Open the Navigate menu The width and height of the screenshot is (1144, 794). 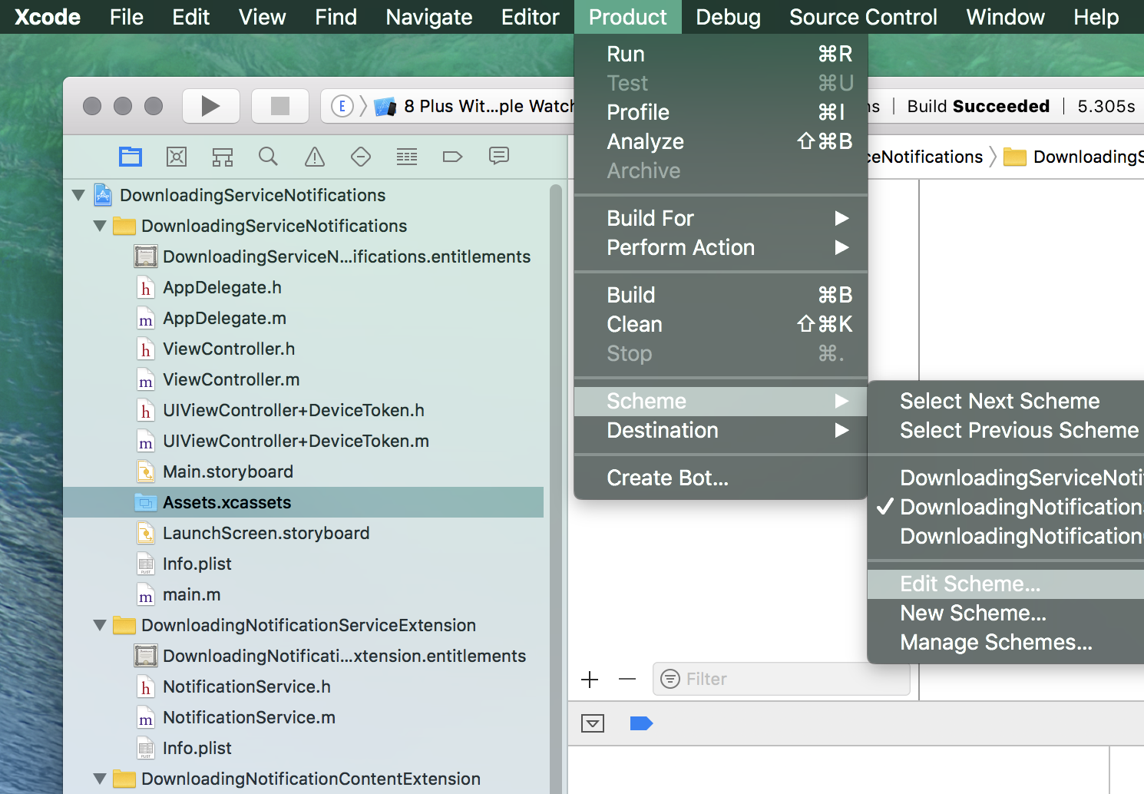(x=429, y=17)
